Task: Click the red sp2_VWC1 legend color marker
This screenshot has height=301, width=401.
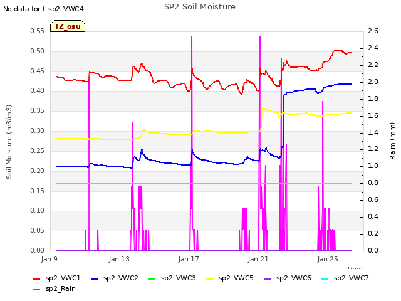Action: pos(37,278)
